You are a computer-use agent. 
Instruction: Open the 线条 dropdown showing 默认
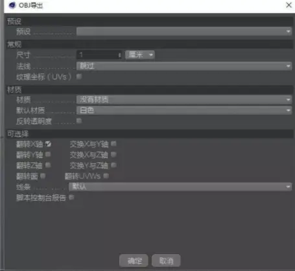(x=180, y=187)
